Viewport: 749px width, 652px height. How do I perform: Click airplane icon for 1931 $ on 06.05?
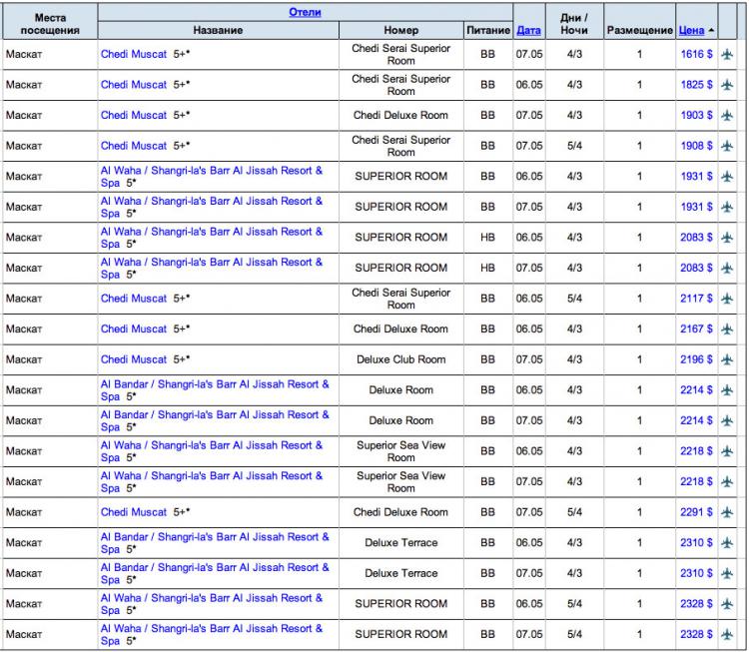(727, 177)
